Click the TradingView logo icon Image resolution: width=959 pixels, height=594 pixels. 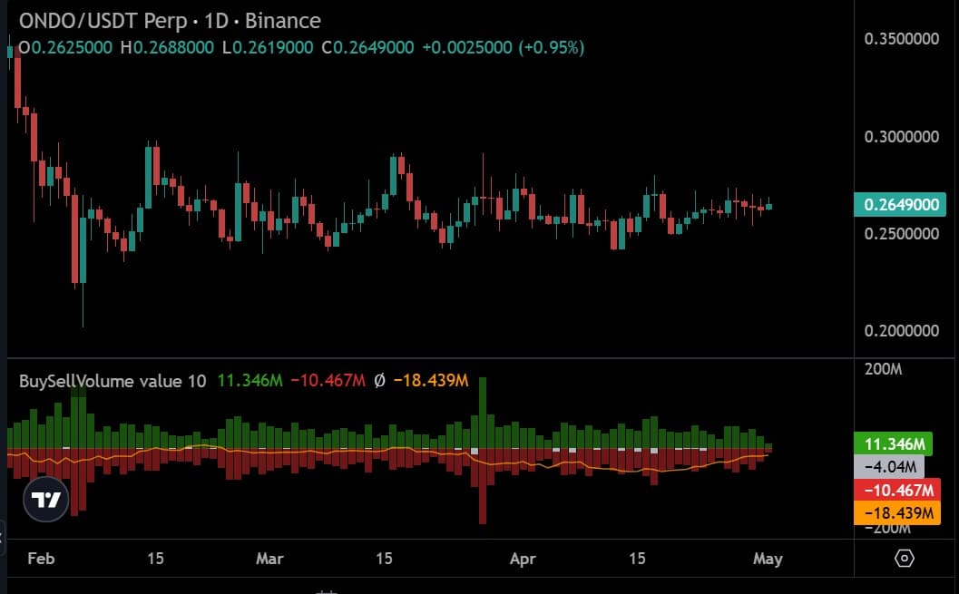[x=46, y=500]
